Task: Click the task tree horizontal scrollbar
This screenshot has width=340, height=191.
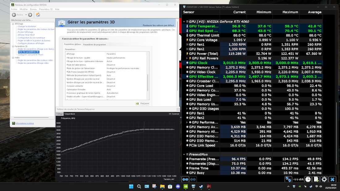Action: [x=31, y=118]
